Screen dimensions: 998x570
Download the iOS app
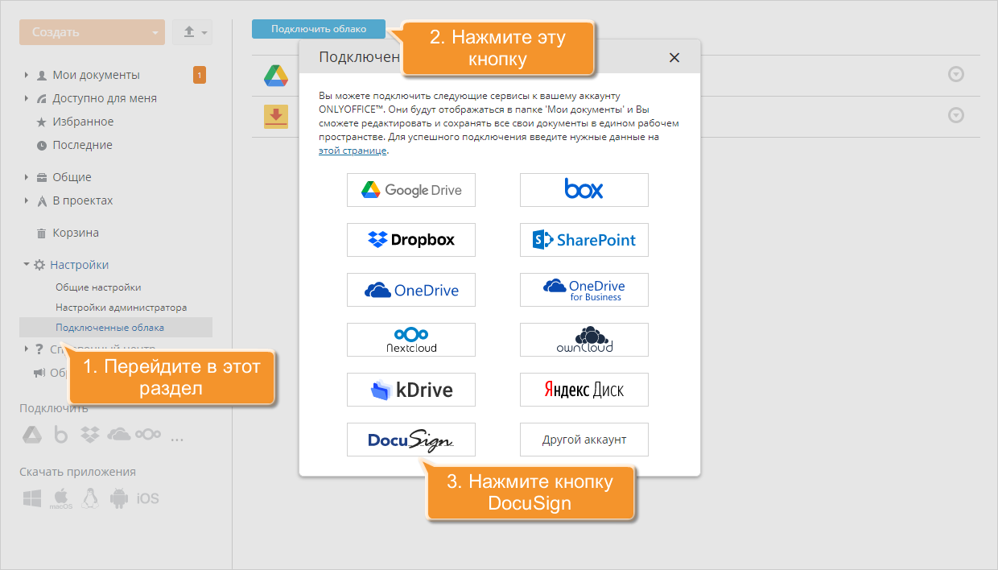(x=148, y=498)
